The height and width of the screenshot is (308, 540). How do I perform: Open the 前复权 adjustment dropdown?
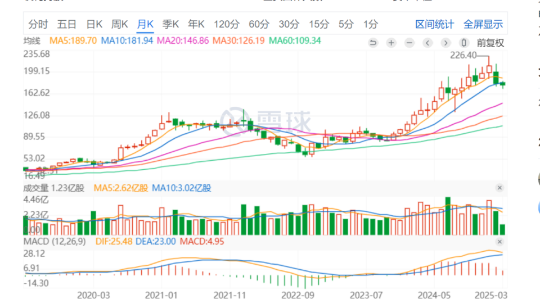coord(490,43)
